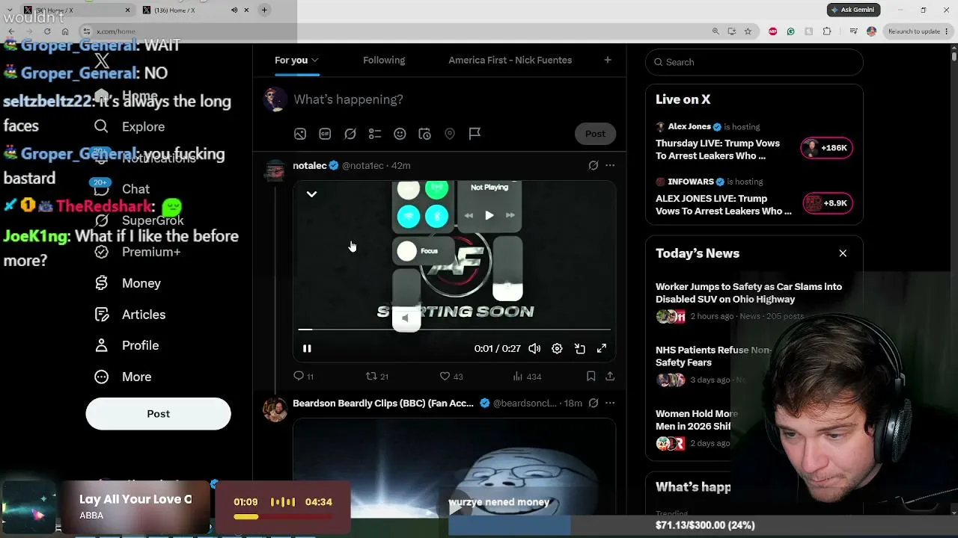Open the emoji picker in composer
Screen dimensions: 958x538
[400, 134]
